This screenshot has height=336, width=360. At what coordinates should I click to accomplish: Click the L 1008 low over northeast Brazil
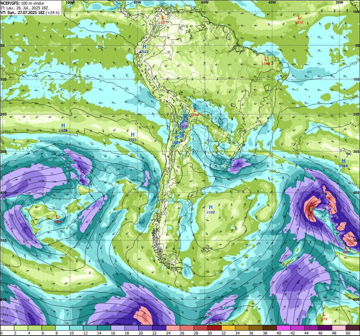click(266, 61)
